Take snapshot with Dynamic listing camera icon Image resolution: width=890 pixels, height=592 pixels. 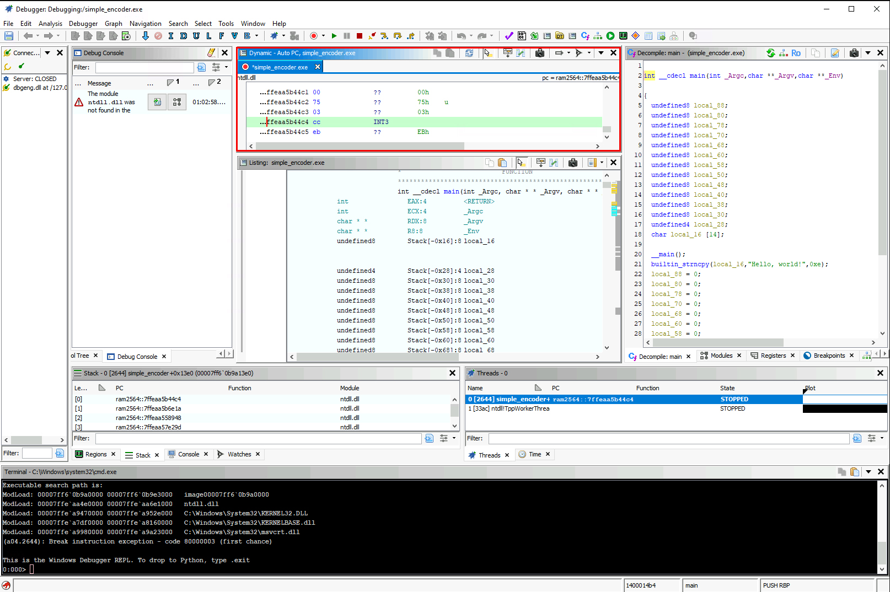click(x=540, y=53)
